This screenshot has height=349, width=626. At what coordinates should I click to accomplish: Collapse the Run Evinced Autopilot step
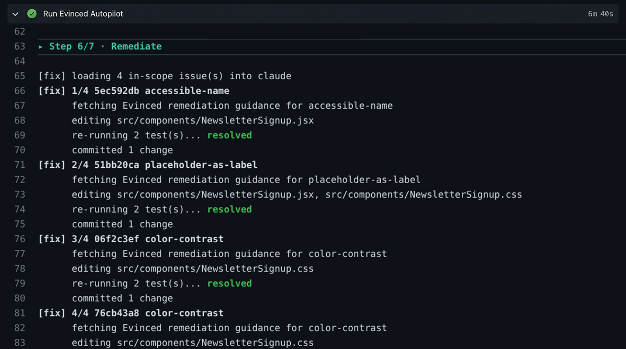pyautogui.click(x=16, y=14)
